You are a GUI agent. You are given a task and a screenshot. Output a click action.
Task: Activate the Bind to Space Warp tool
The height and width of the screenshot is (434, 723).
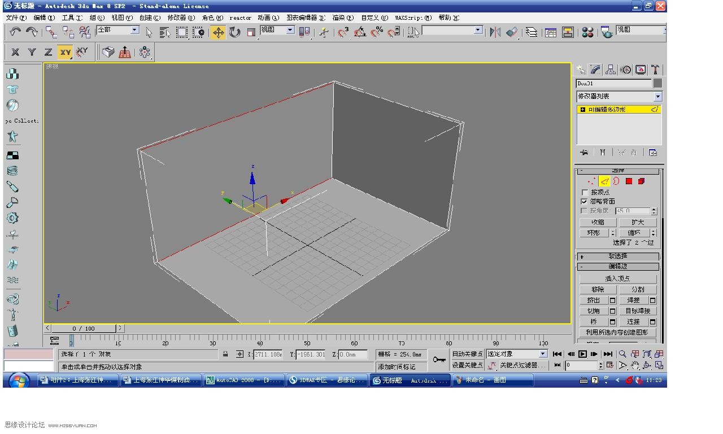click(85, 32)
